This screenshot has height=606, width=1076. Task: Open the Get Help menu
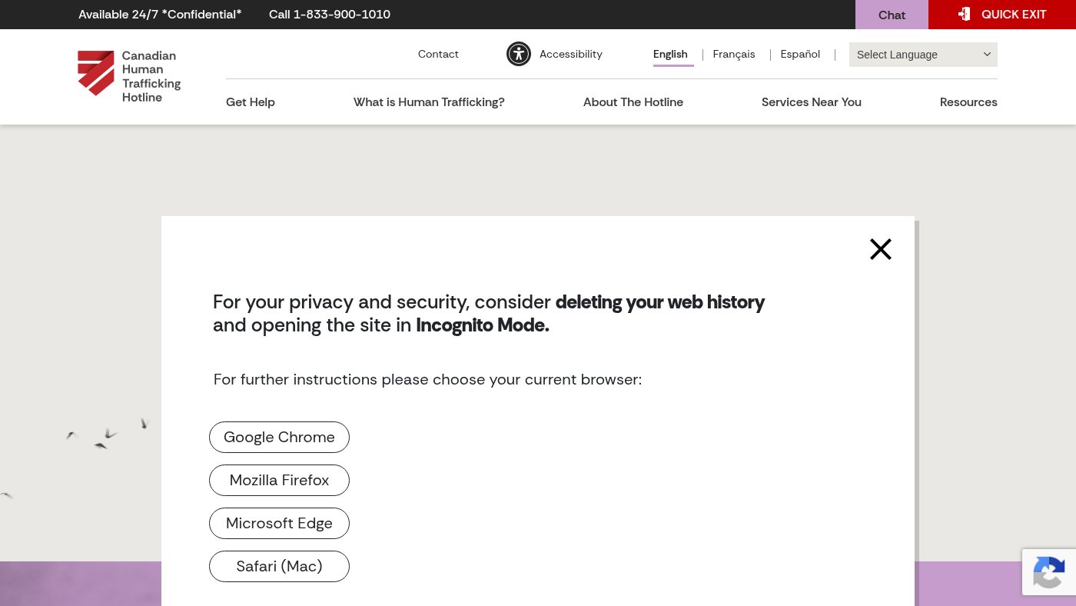251,102
